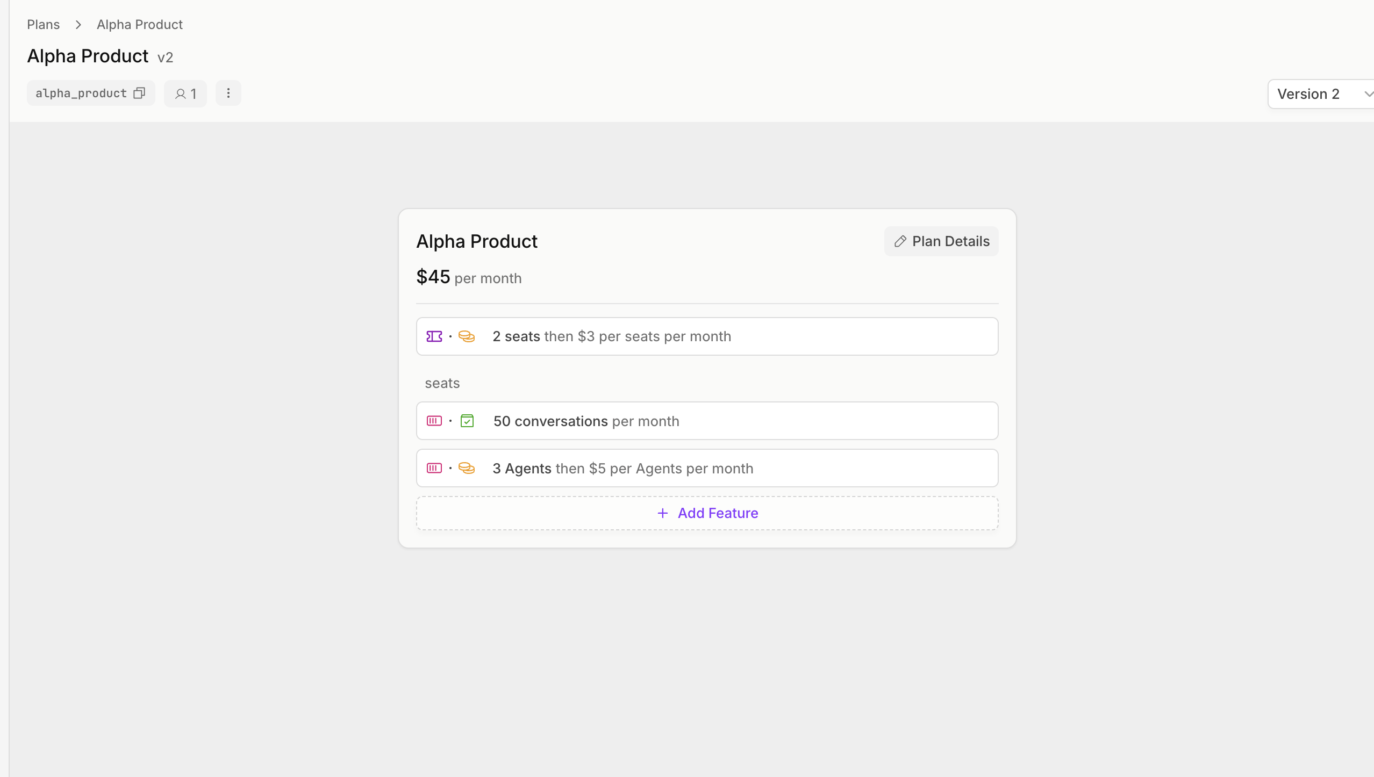Viewport: 1374px width, 777px height.
Task: Open the Version 2 dropdown
Action: (x=1320, y=94)
